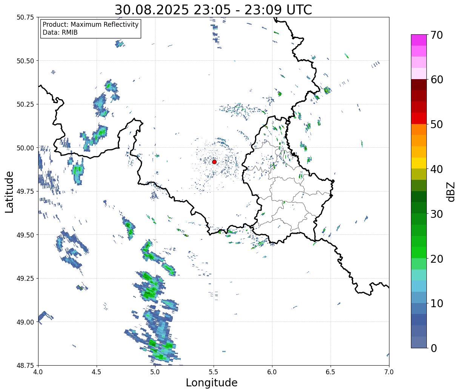Click the latitude tick label 48.75
The width and height of the screenshot is (460, 392).
(25, 366)
